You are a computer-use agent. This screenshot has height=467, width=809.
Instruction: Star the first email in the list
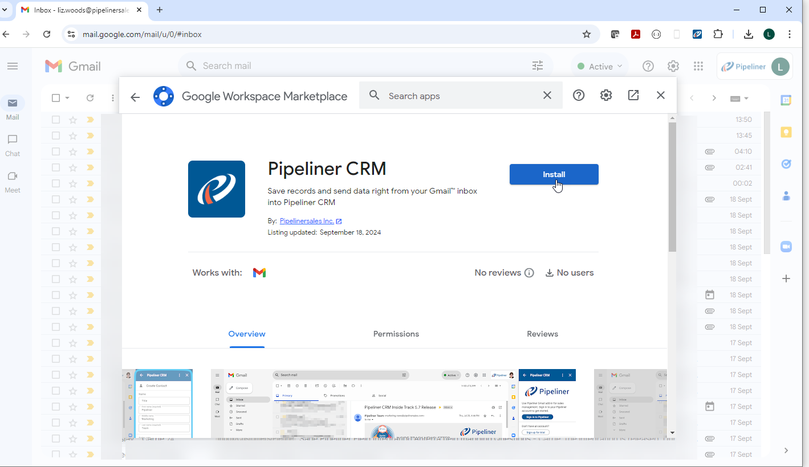pyautogui.click(x=72, y=120)
